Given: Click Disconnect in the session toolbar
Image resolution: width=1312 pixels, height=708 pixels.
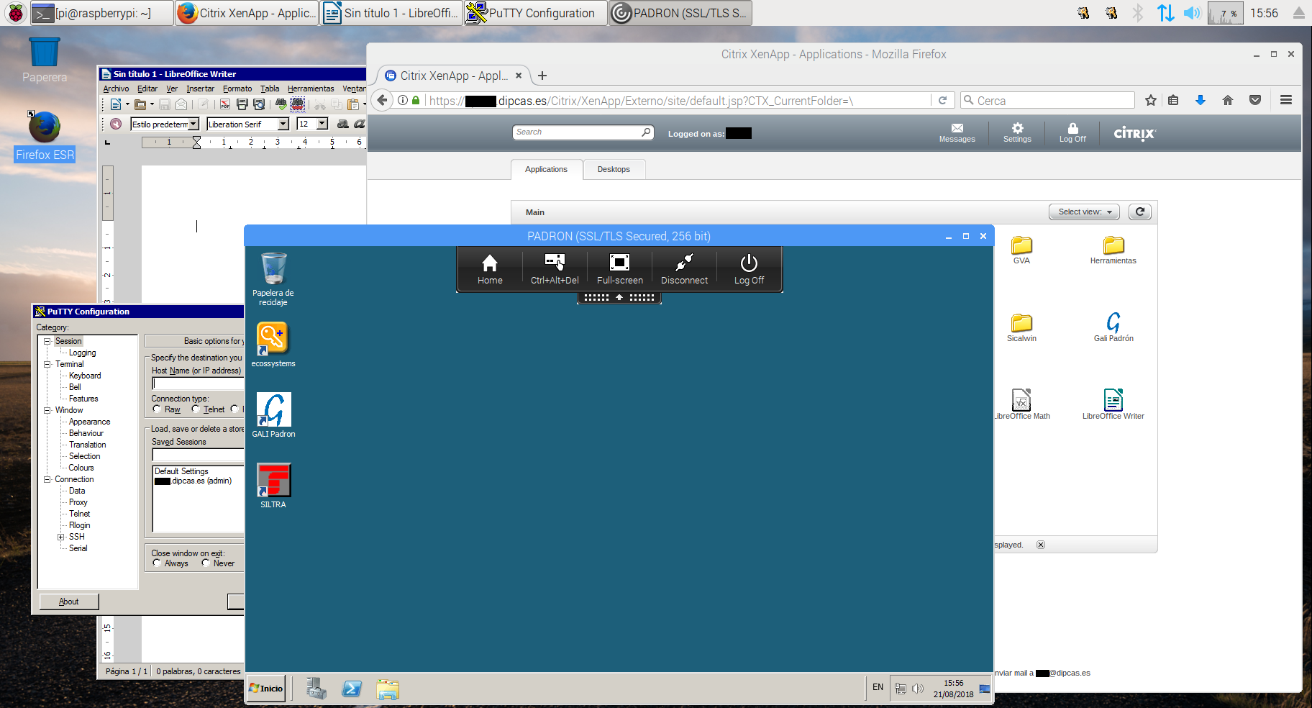Looking at the screenshot, I should [684, 270].
